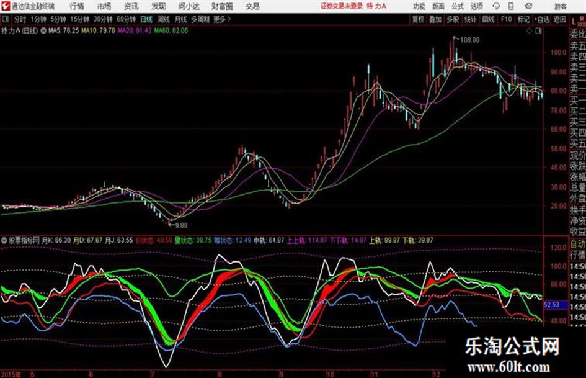Expand the 更多 periods dropdown
The width and height of the screenshot is (586, 378).
(223, 19)
